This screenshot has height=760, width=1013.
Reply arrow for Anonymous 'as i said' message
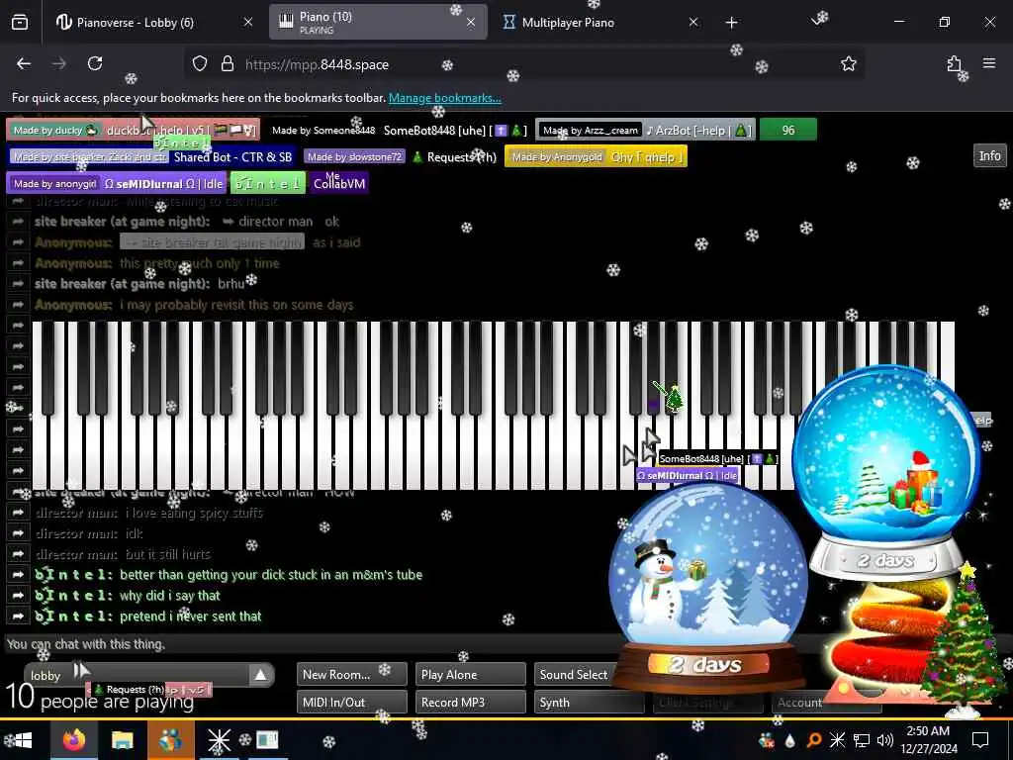(x=18, y=242)
